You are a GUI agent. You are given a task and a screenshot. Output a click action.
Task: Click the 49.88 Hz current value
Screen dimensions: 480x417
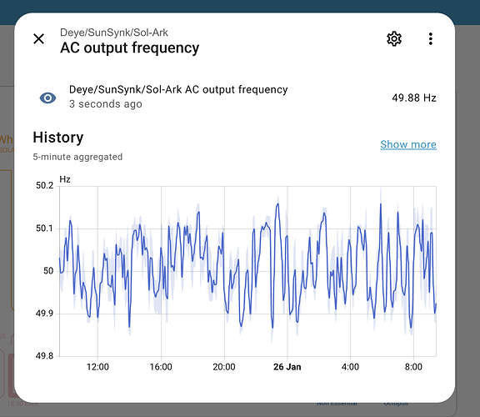pyautogui.click(x=414, y=98)
